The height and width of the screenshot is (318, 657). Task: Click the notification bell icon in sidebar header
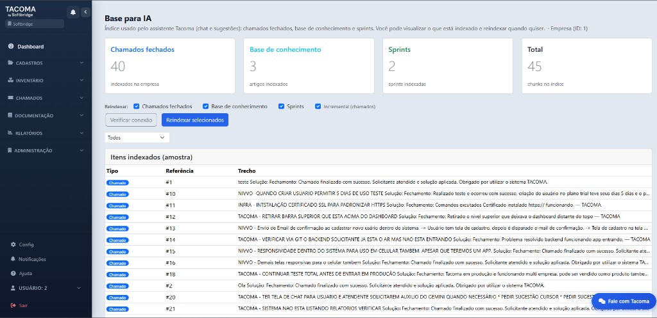73,12
